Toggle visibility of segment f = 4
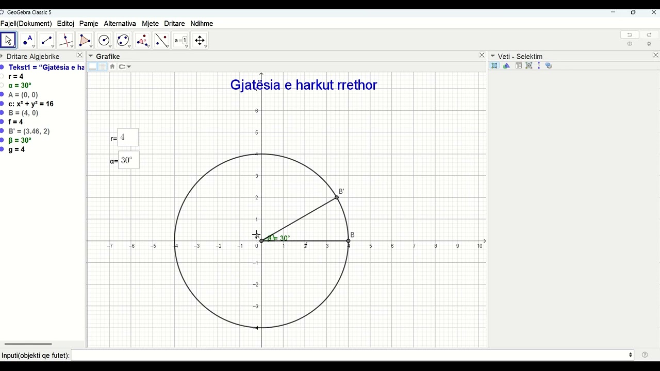Viewport: 660px width, 371px height. pos(2,122)
